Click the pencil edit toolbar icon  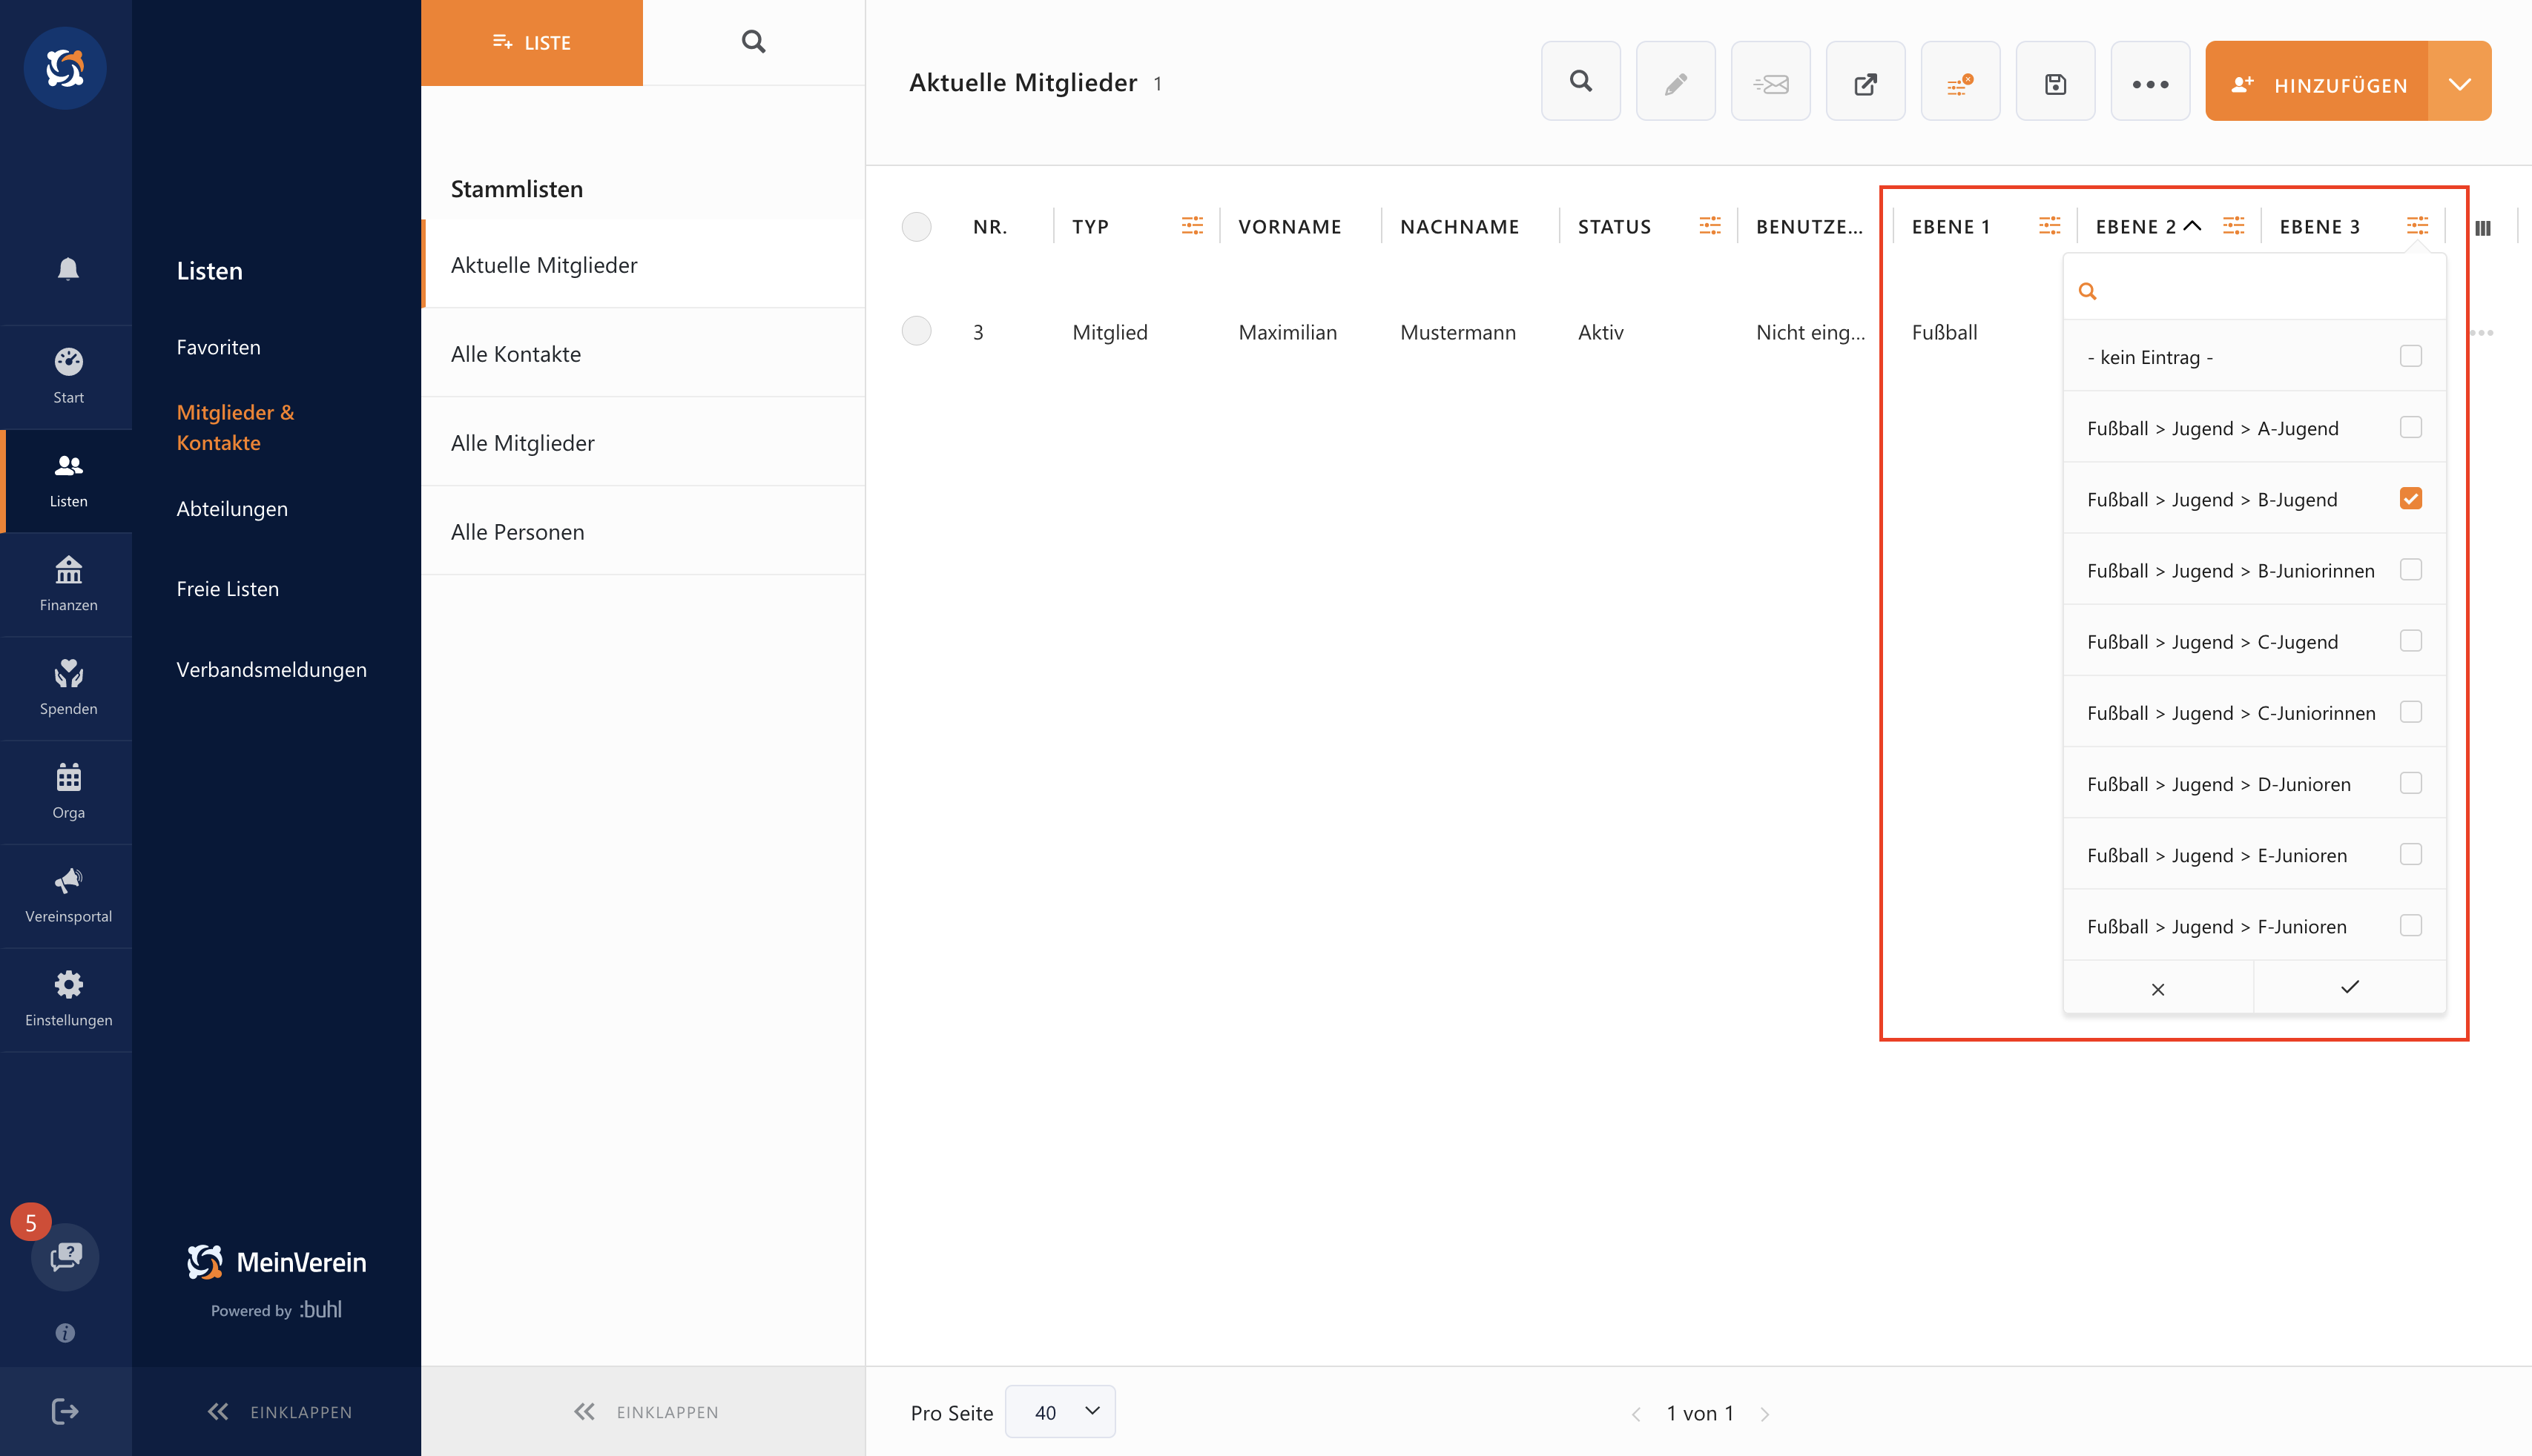tap(1675, 83)
